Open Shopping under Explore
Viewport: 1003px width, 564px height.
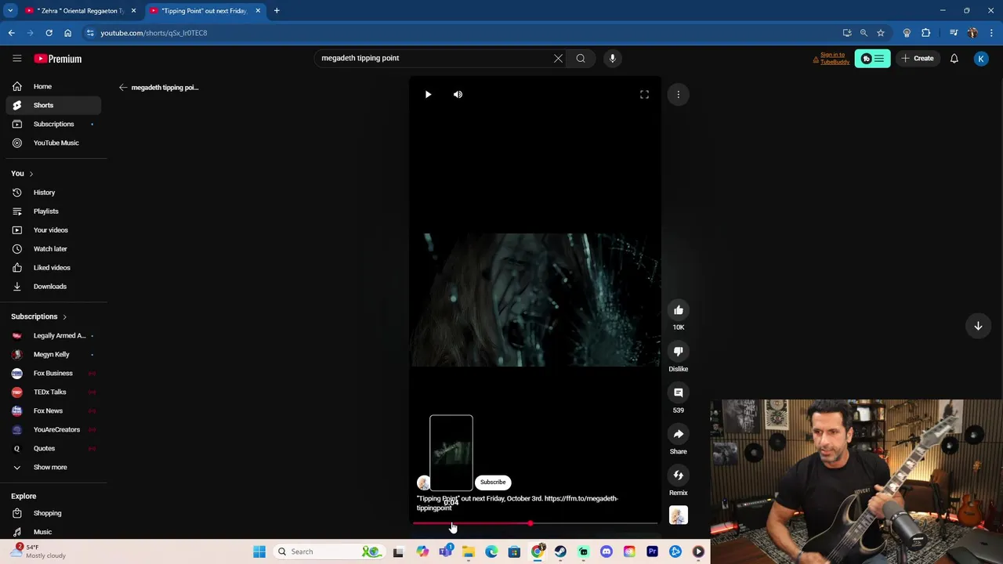54,513
